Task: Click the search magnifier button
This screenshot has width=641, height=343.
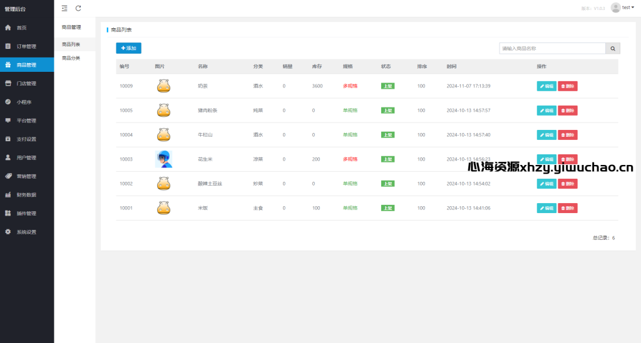Action: [x=612, y=48]
